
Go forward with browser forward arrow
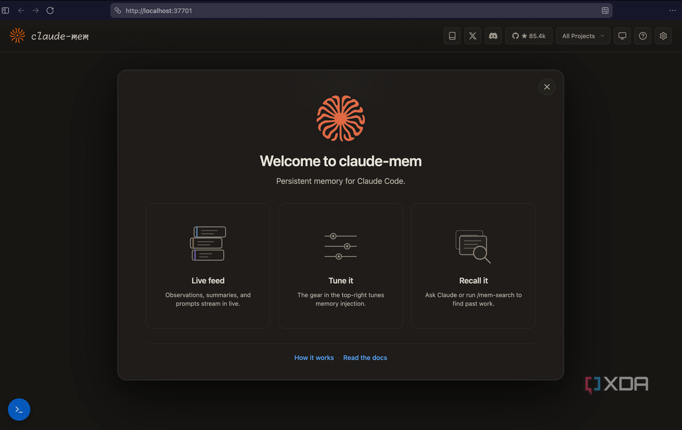(x=36, y=10)
